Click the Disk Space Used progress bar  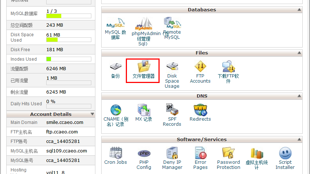click(x=69, y=40)
